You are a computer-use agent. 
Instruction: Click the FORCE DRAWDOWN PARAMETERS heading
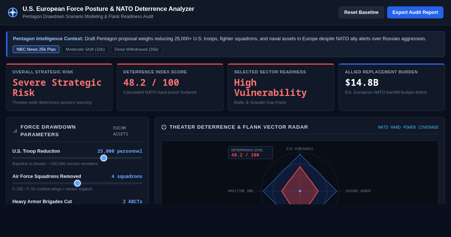(x=48, y=131)
